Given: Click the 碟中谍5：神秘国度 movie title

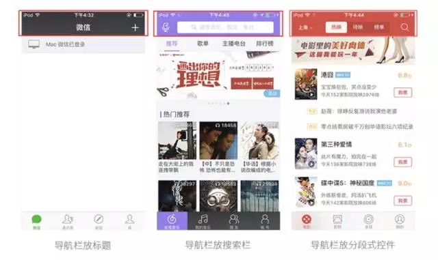Looking at the screenshot, I should pyautogui.click(x=348, y=183).
